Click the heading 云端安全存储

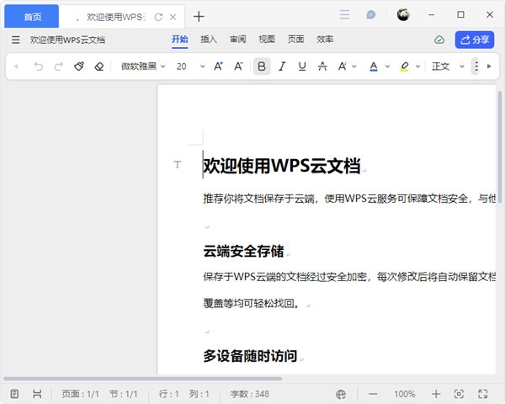tap(243, 252)
